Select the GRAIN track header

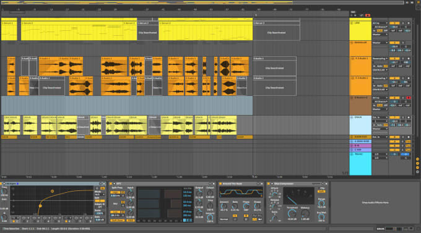pyautogui.click(x=360, y=125)
